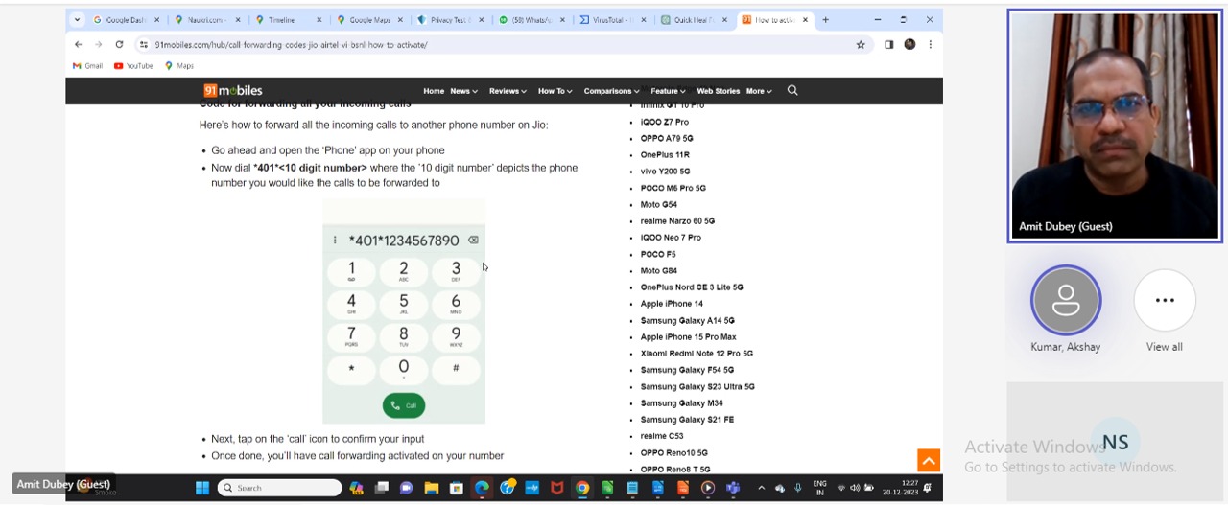Switch to the Privacy Test tab
The height and width of the screenshot is (505, 1228).
(449, 19)
